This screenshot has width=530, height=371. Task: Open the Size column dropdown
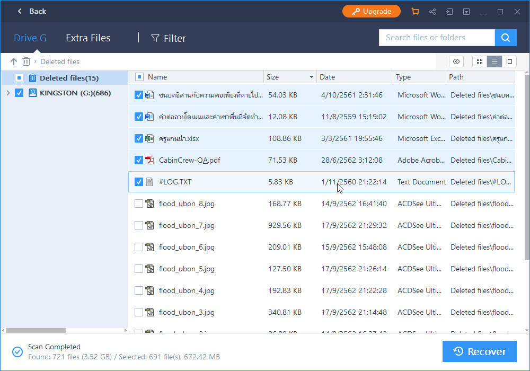point(312,77)
